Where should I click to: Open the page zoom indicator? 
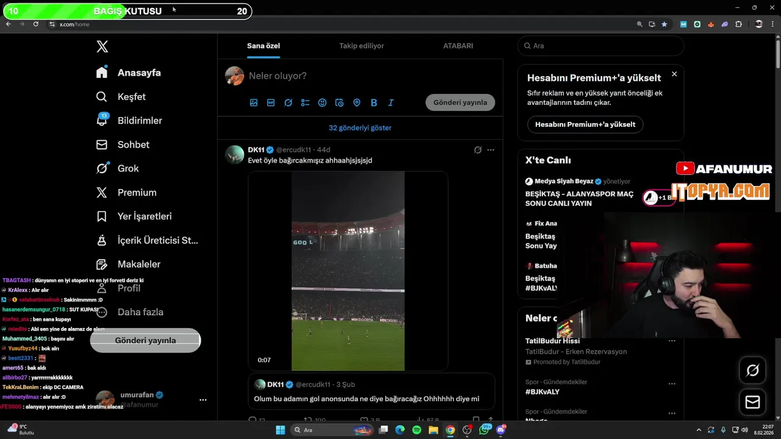[x=639, y=24]
